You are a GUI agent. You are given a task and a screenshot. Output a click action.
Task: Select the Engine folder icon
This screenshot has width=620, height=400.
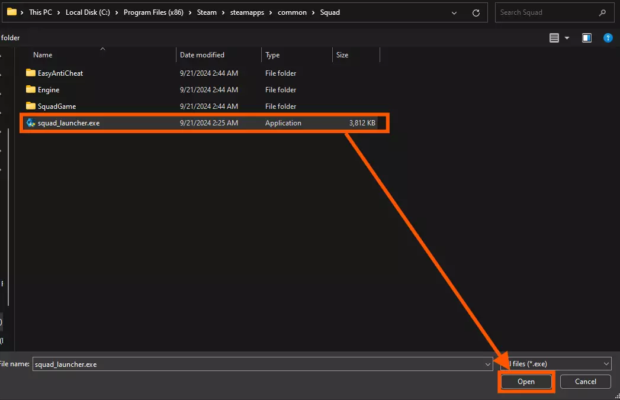(30, 89)
